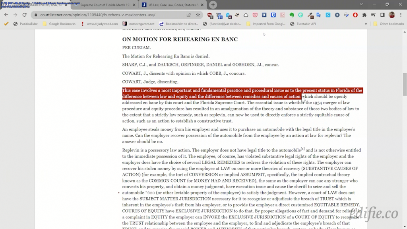Image resolution: width=407 pixels, height=229 pixels.
Task: Click the line COWART, Judge, dissenting.
Action: click(150, 82)
